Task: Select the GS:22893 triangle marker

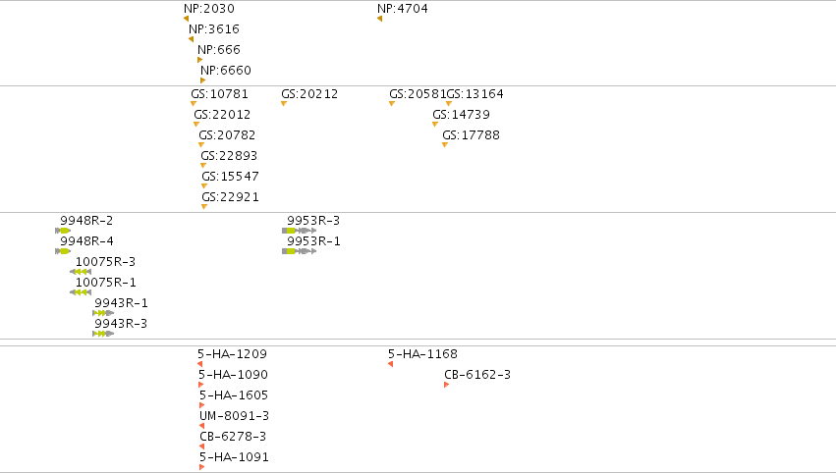Action: 203,165
